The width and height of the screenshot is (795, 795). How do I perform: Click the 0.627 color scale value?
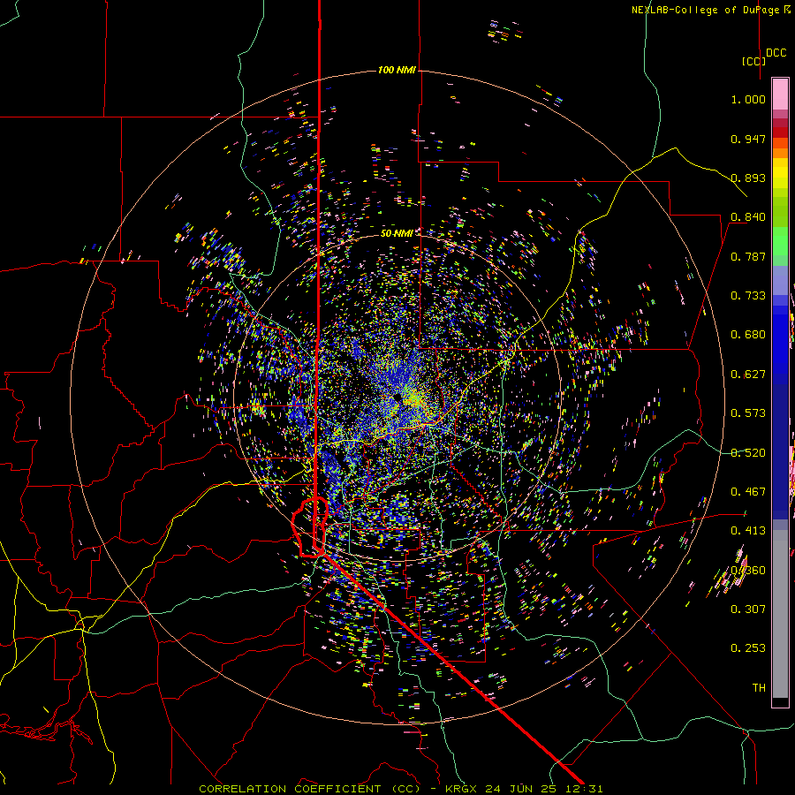(x=748, y=375)
